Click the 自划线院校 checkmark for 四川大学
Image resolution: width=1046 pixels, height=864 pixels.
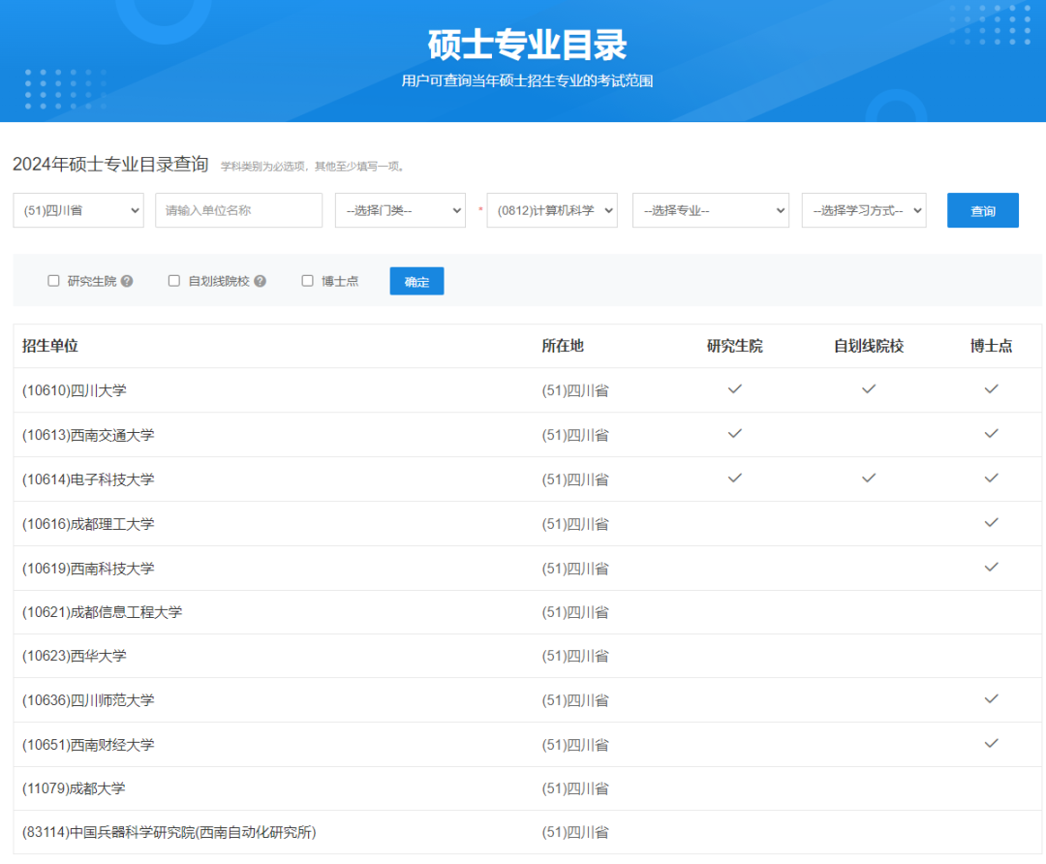pos(869,389)
